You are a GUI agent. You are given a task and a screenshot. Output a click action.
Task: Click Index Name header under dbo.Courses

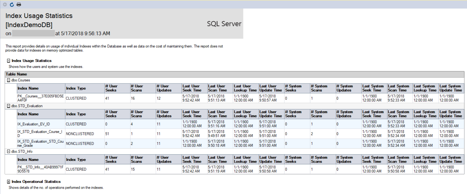[28, 88]
